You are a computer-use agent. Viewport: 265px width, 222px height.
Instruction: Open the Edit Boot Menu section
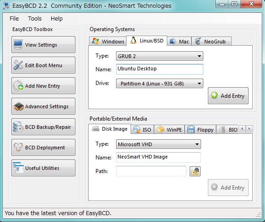point(43,65)
